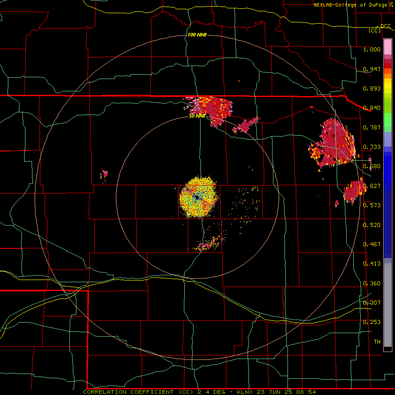Click the circular clutter echo at the radar center

click(x=198, y=197)
